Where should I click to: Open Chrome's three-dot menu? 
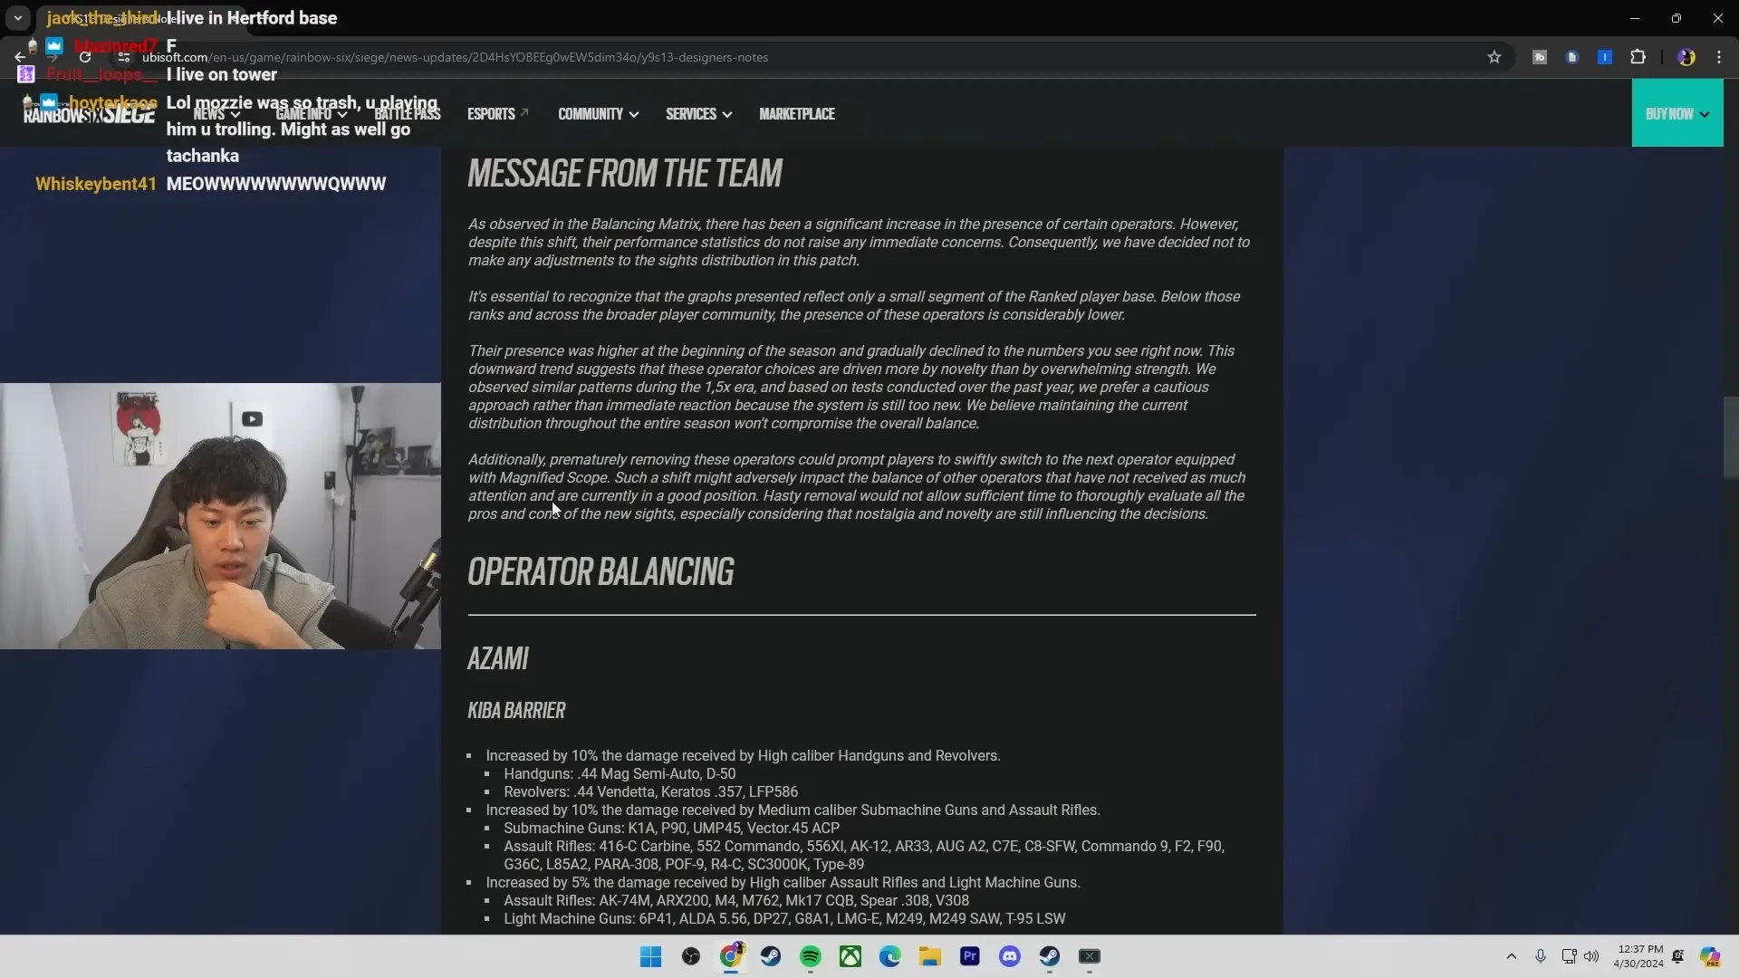tap(1719, 57)
